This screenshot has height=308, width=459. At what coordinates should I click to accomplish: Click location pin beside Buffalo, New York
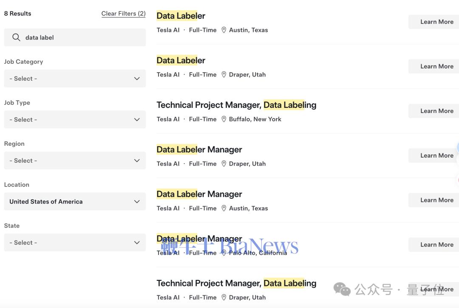(224, 119)
